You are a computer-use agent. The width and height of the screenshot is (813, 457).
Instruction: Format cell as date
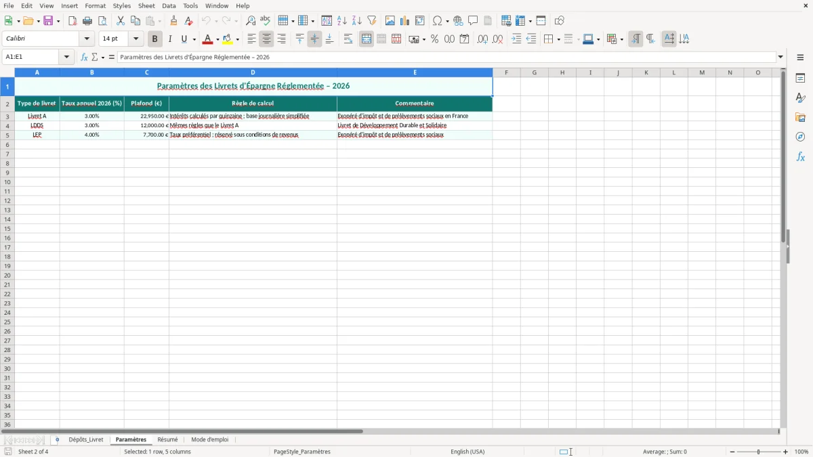click(464, 39)
